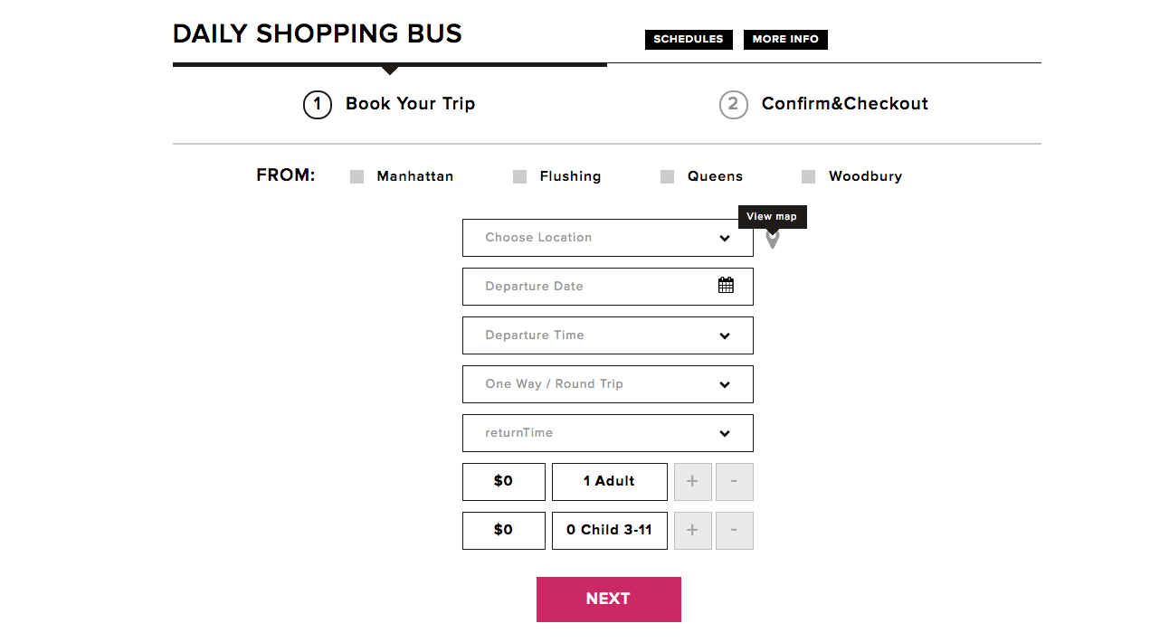The height and width of the screenshot is (642, 1169).
Task: Check the Manhattan checkbox
Action: 356,177
